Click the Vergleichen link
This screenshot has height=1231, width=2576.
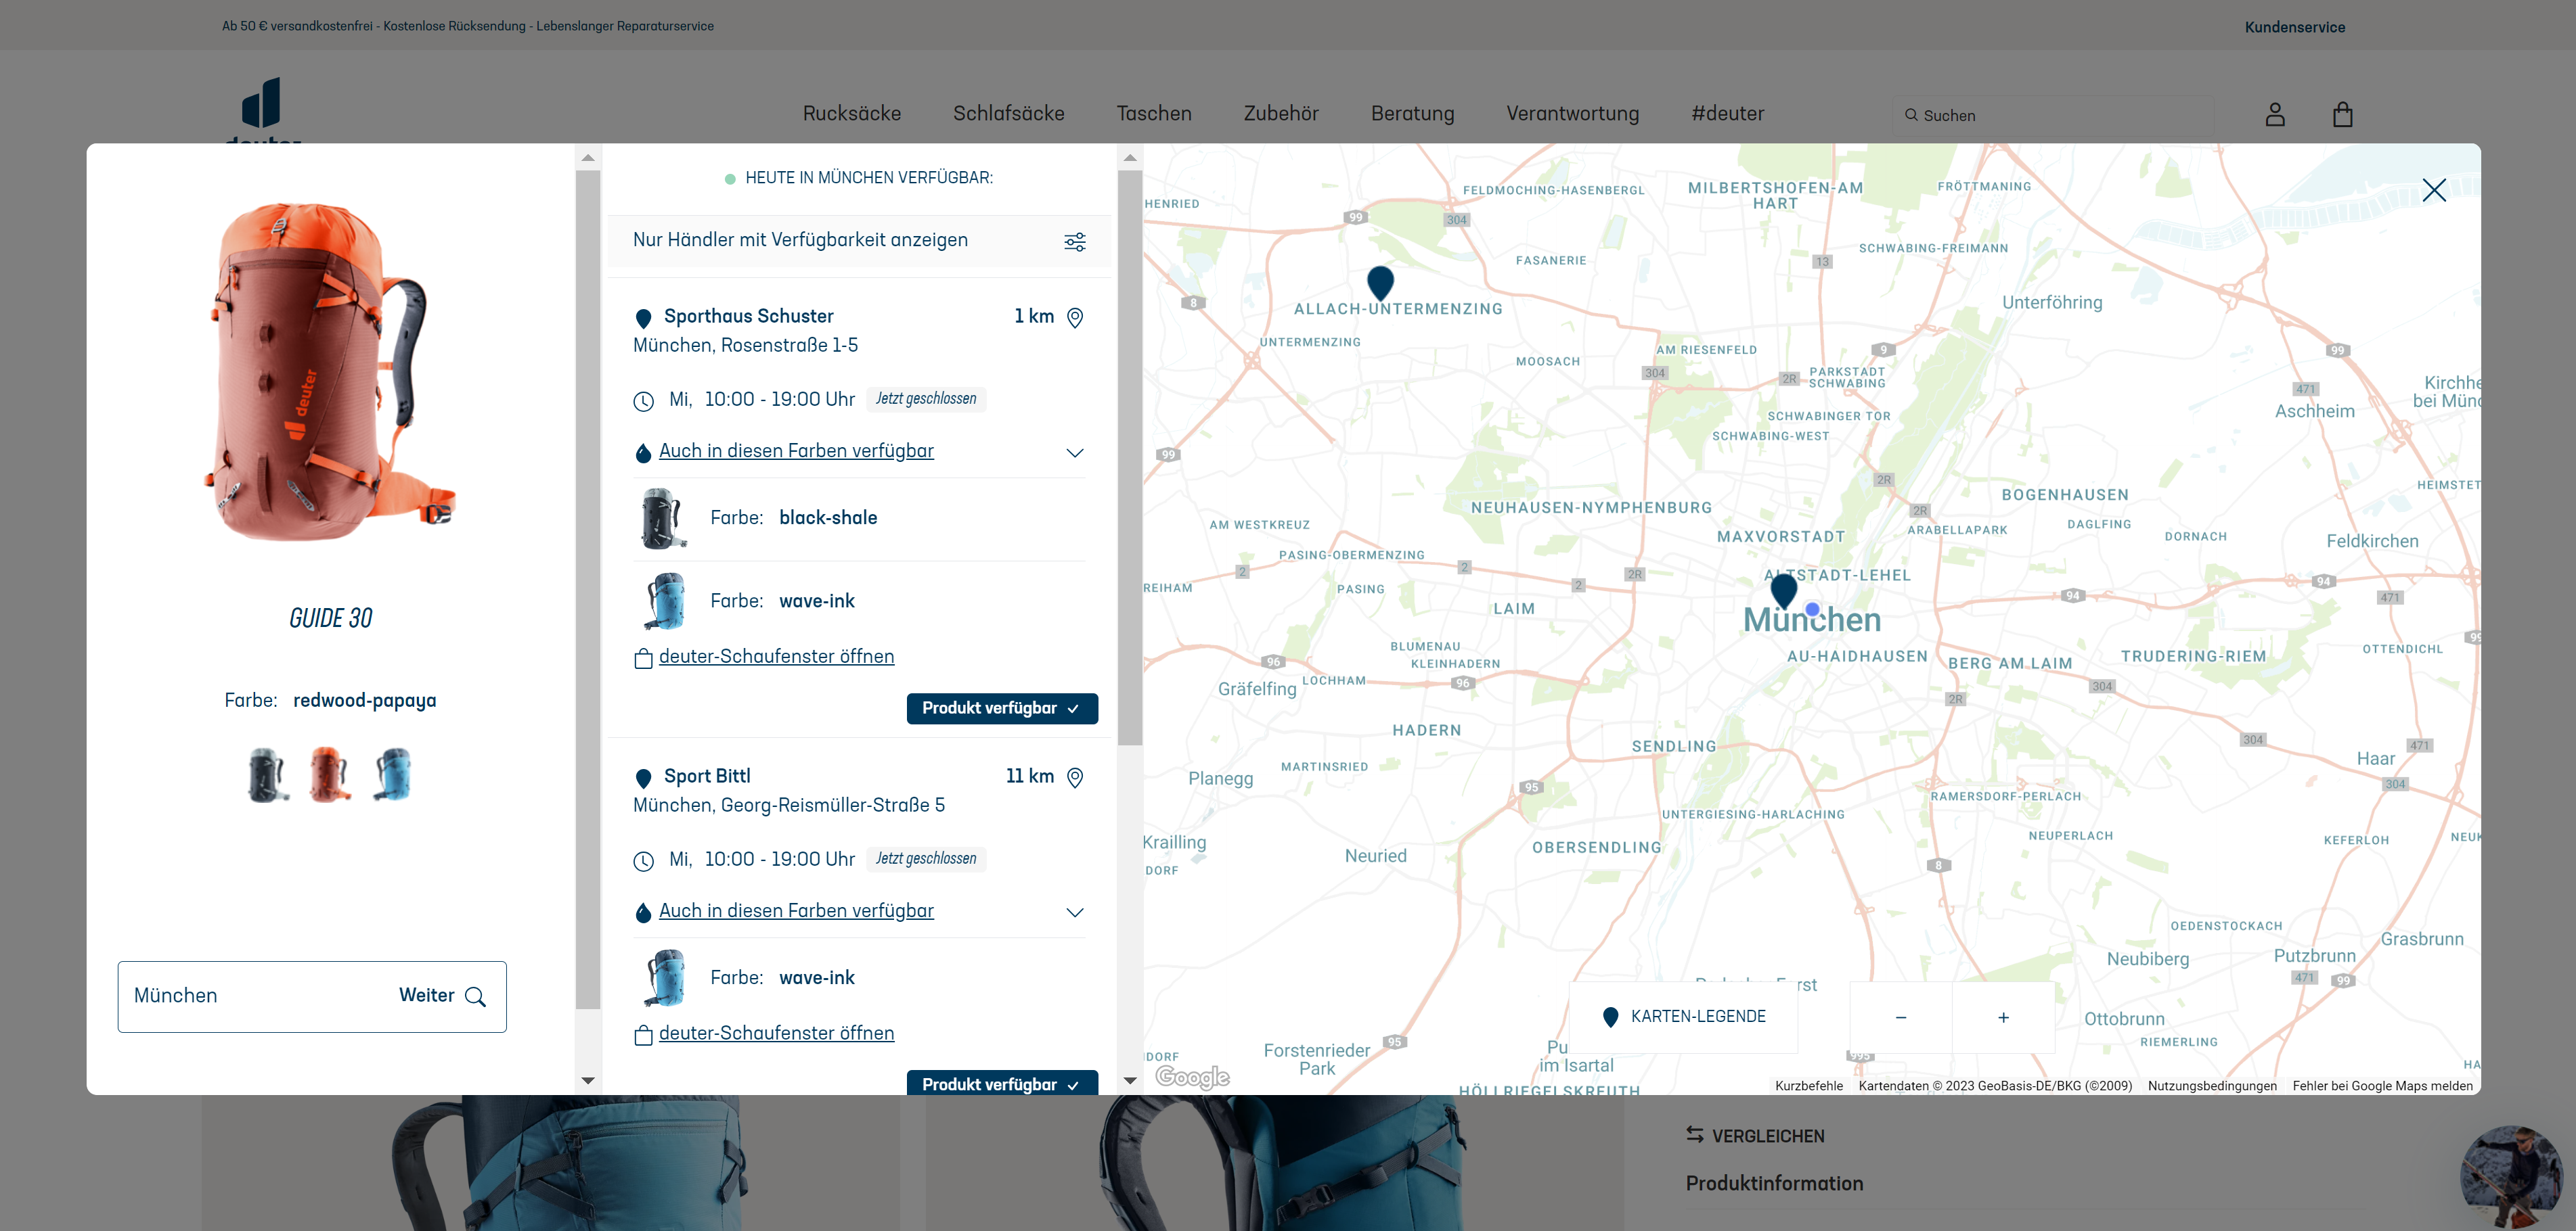click(1768, 1136)
